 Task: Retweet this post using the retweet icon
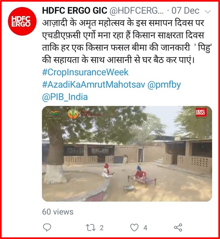91,228
